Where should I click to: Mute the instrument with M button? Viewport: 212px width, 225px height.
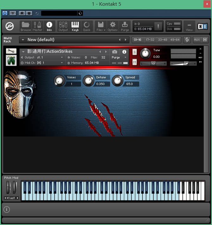tap(134, 62)
